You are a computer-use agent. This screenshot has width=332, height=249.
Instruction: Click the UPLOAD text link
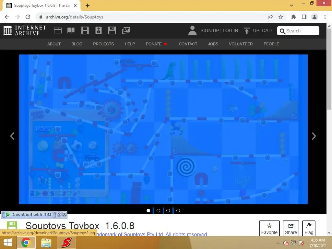(262, 31)
